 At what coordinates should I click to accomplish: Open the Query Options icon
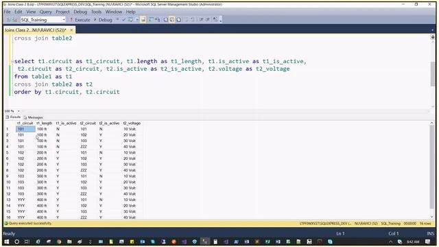coord(137,20)
